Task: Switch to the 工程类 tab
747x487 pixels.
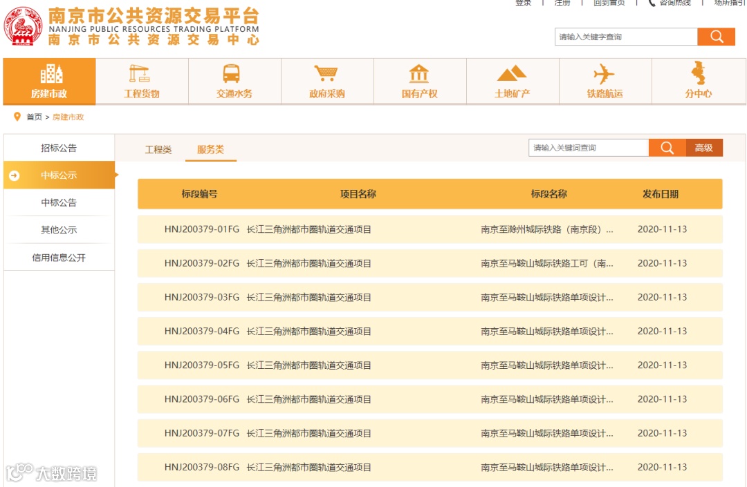Action: click(158, 150)
